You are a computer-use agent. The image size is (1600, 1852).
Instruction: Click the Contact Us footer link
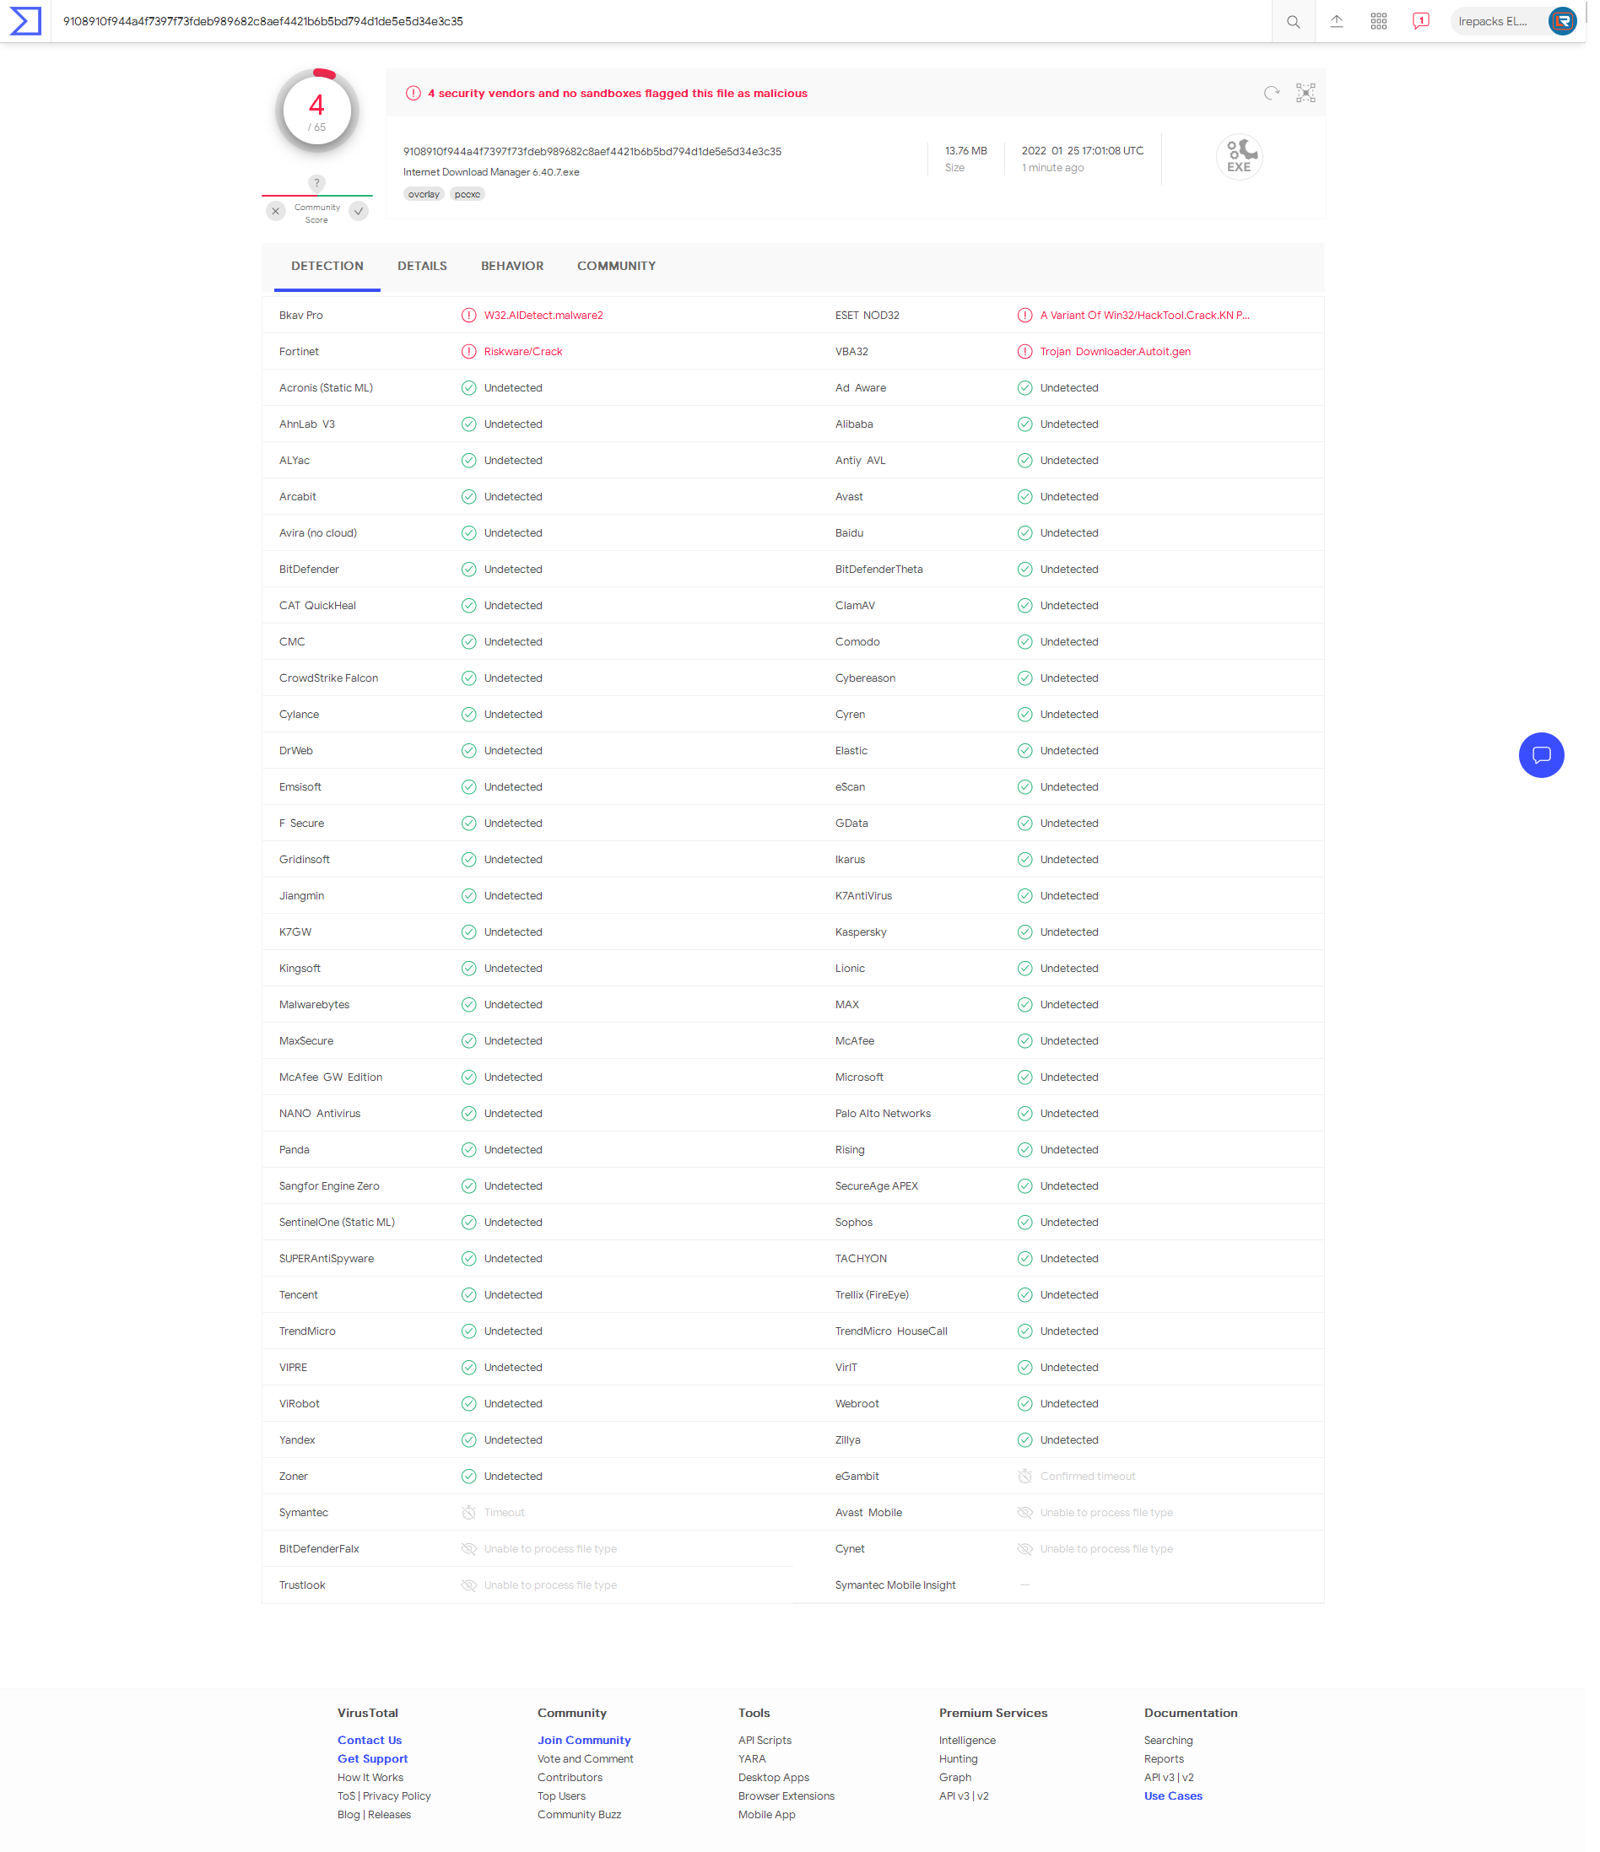[x=369, y=1741]
